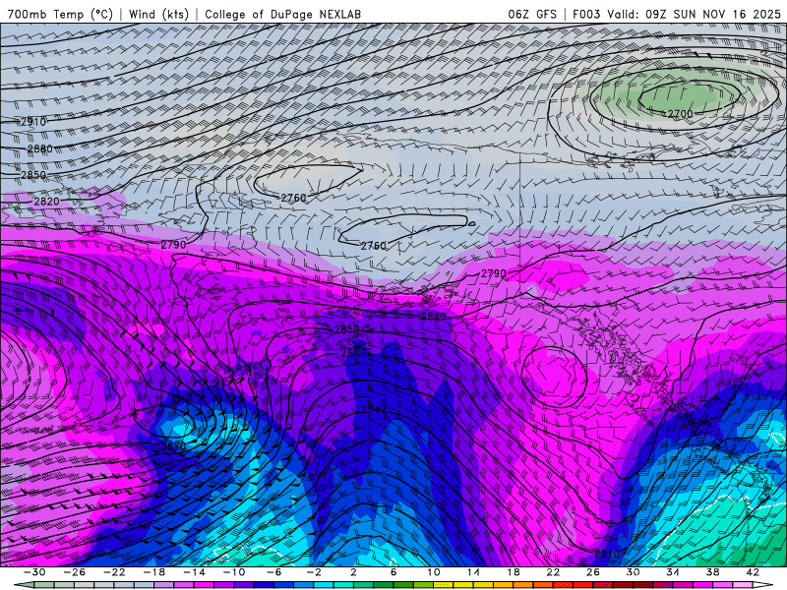Viewport: 787px width, 590px height.
Task: Click the -18 tick label on the color scale
Action: click(x=154, y=572)
